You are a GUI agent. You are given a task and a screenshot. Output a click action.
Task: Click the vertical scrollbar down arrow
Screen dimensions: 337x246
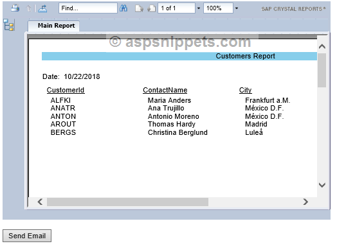322,185
